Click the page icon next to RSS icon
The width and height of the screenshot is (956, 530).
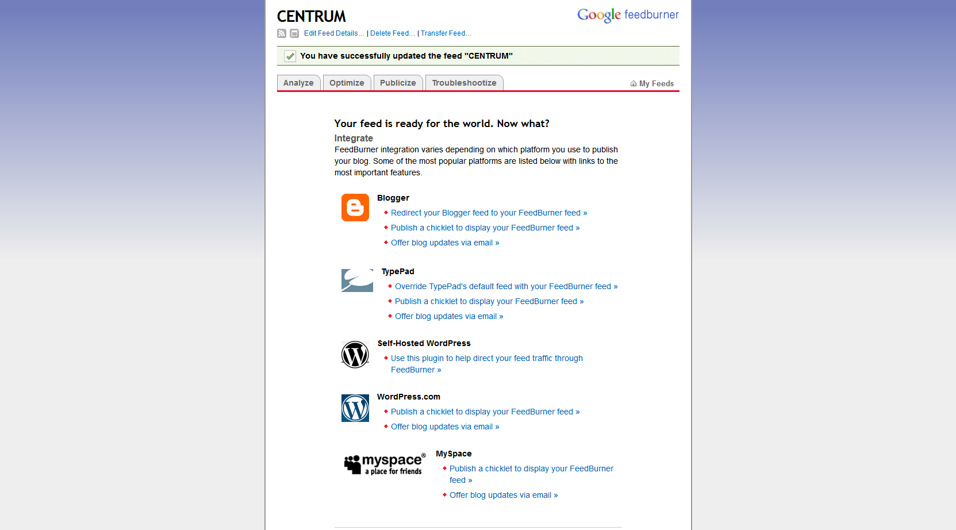(x=294, y=33)
